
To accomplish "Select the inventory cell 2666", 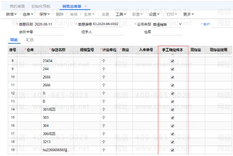I will [x=57, y=85].
